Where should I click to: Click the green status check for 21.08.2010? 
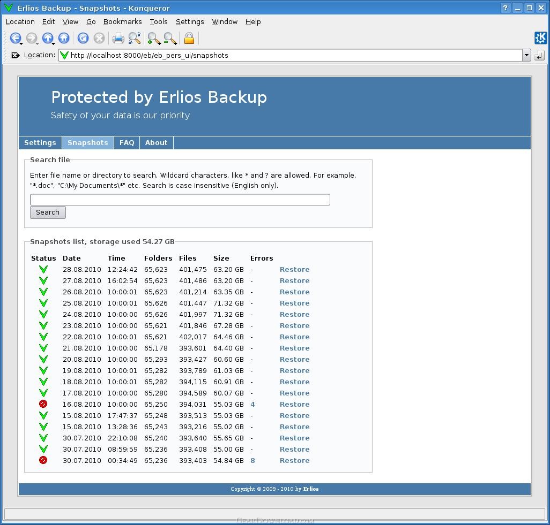pos(43,348)
